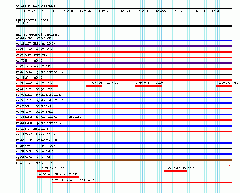Image resolution: width=240 pixels, height=193 pixels.
Task: Click the chr16:46402127..46403276 coordinates label
Action: click(36, 6)
